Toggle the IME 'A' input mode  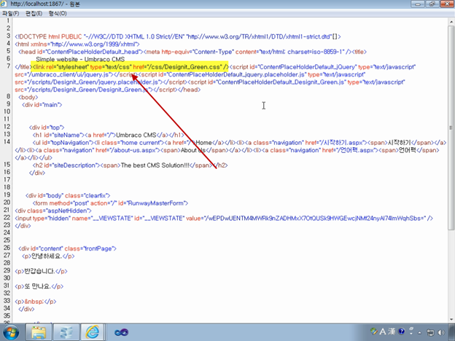[x=383, y=331]
